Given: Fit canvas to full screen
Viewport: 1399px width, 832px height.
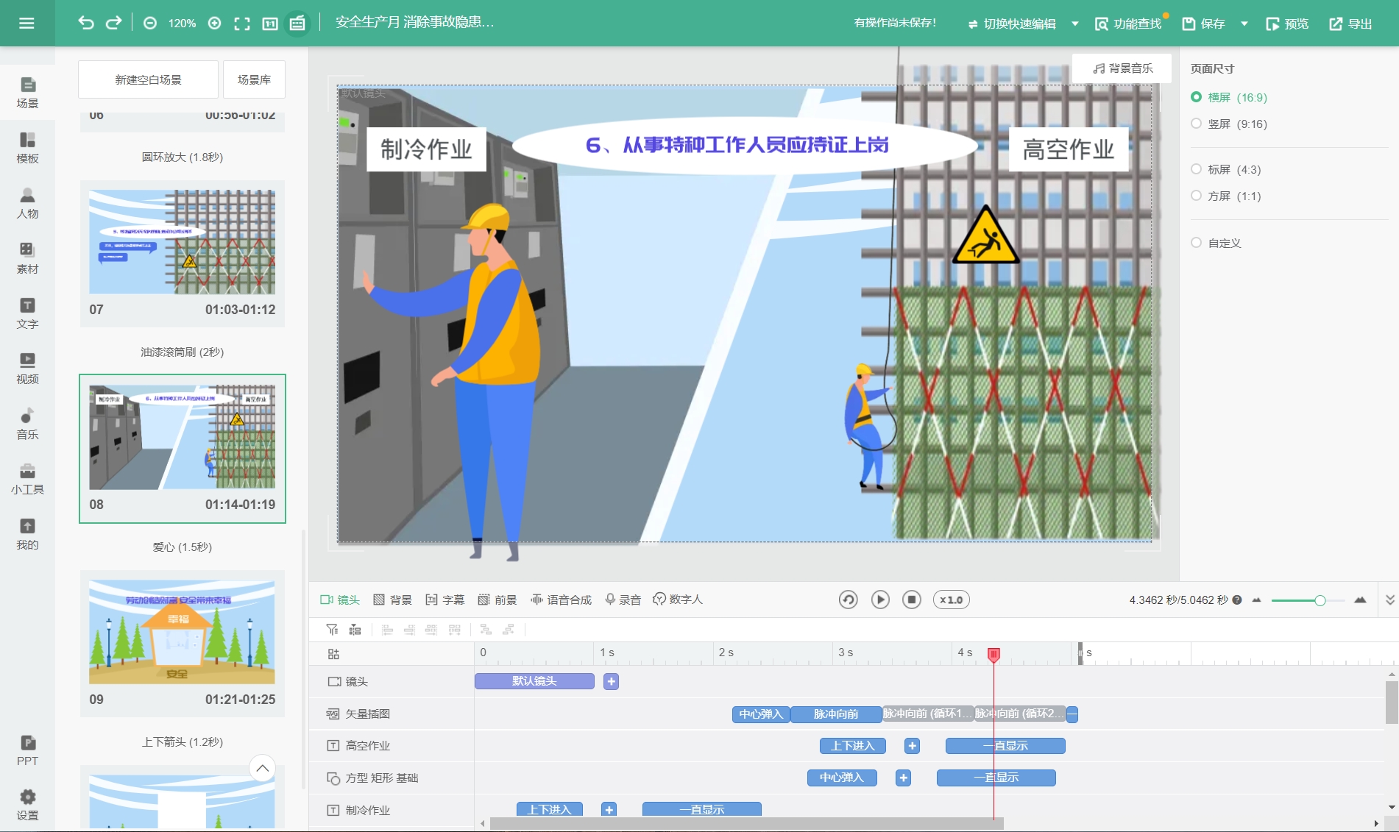Looking at the screenshot, I should click(x=242, y=24).
